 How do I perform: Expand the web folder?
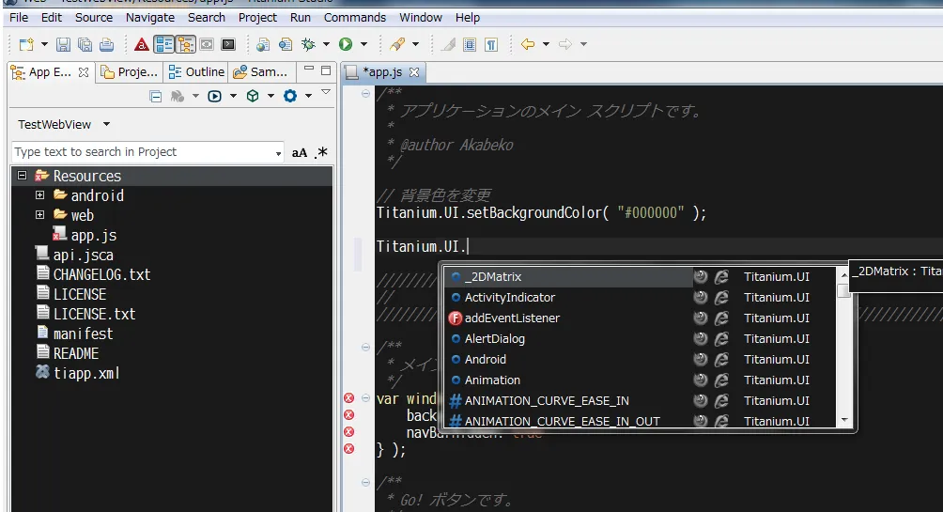tap(39, 215)
